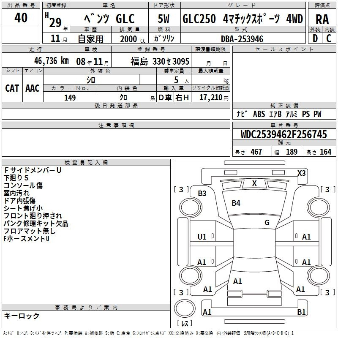
Task: Click the note シート焦げ小
Action: pyautogui.click(x=23, y=208)
